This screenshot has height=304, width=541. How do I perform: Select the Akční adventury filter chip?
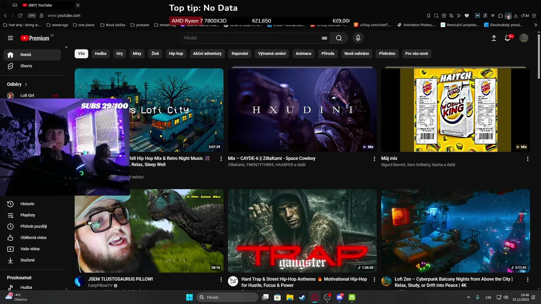point(207,54)
